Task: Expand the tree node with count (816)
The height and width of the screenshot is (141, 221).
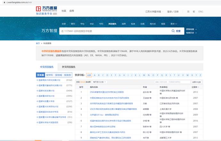Action: (37, 112)
